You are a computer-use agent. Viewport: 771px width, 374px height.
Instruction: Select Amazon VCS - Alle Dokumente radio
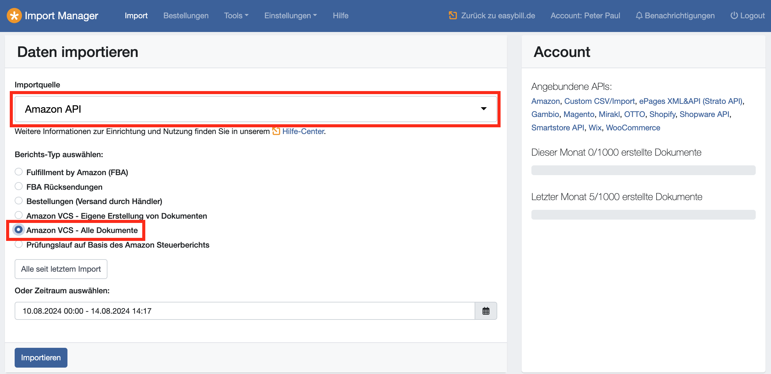(19, 230)
